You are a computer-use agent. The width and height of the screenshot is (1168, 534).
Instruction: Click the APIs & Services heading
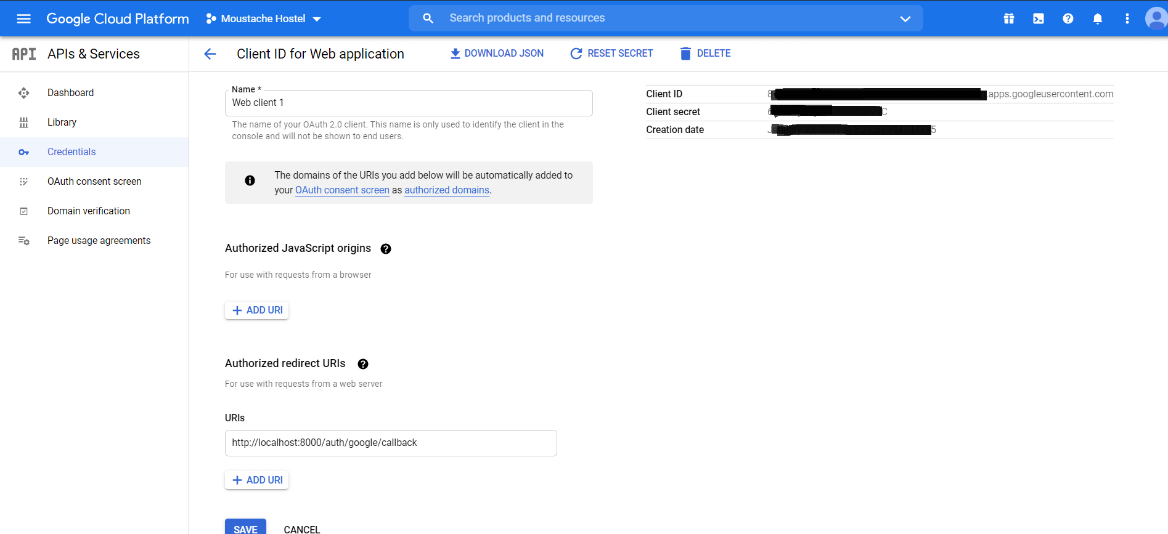(94, 54)
